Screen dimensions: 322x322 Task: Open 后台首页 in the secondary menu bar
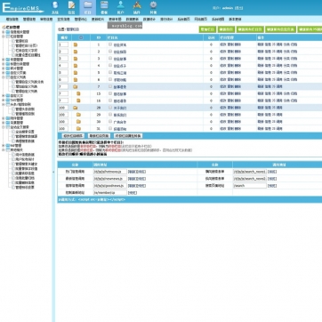point(183,20)
